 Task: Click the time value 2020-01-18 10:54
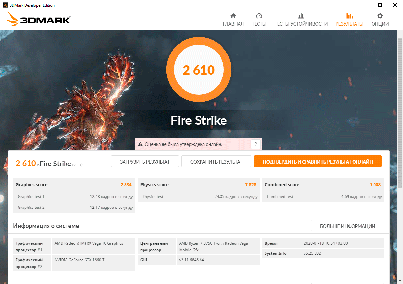326,243
